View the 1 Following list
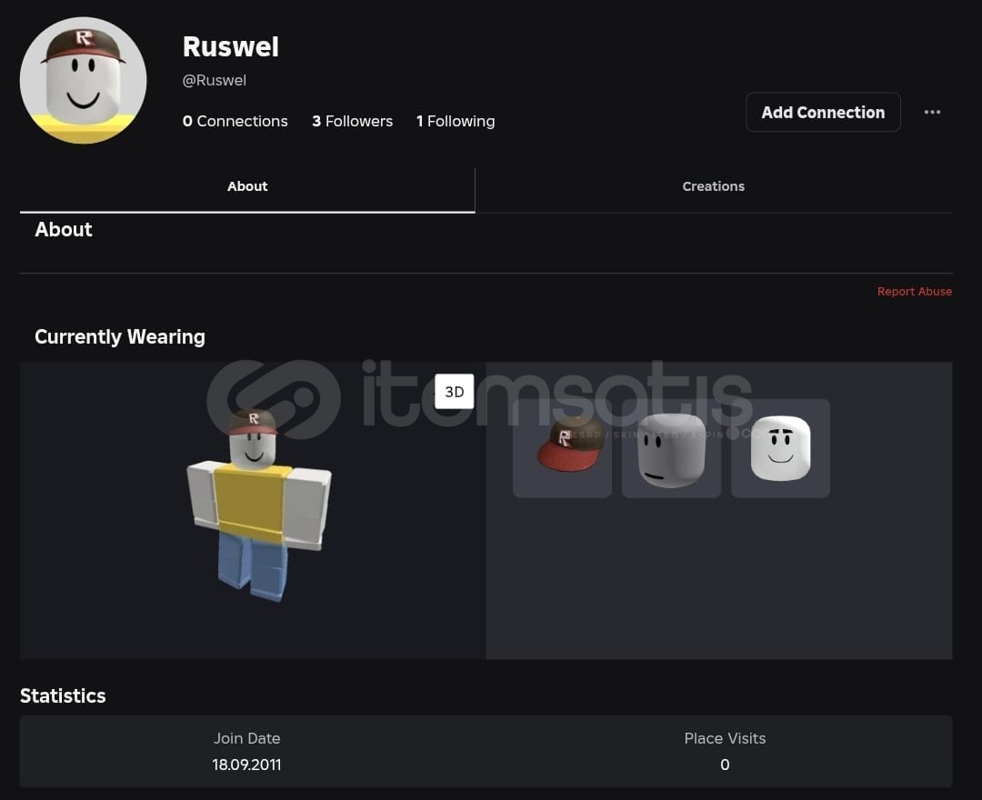Image resolution: width=982 pixels, height=800 pixels. click(456, 121)
